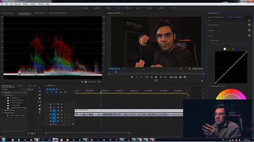Go to In point in program monitor
254x142 pixels.
coord(147,77)
